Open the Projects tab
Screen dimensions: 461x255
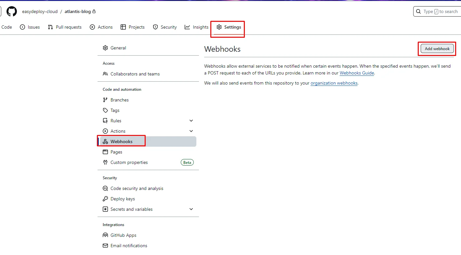[x=133, y=27]
